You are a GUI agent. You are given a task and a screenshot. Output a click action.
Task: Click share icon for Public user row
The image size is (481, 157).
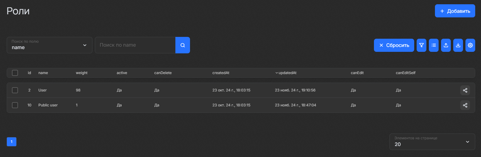click(x=465, y=105)
